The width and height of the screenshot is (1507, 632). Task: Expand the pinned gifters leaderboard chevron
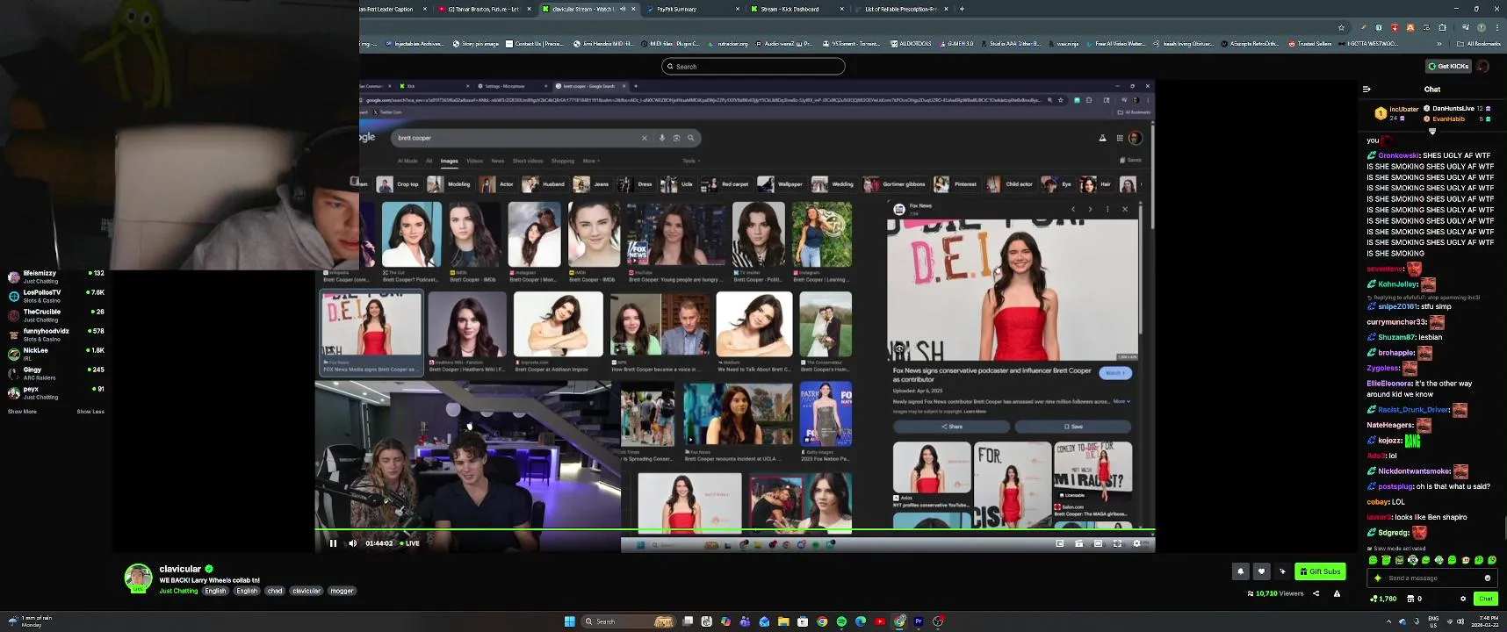tap(1432, 132)
